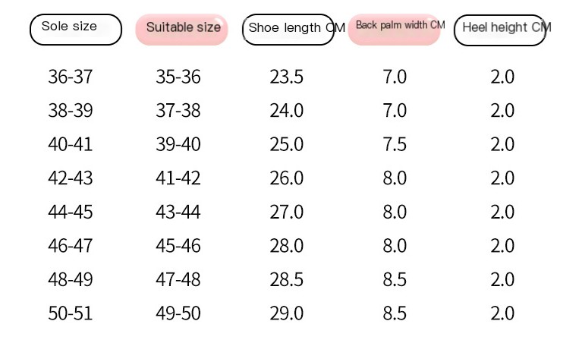Click the Sole size header label

(x=70, y=27)
